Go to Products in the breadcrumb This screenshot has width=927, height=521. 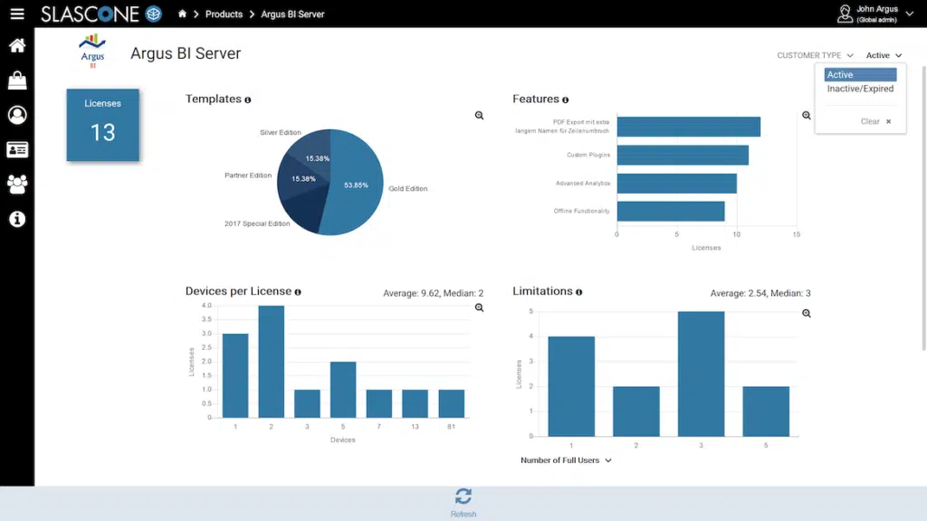(x=224, y=14)
